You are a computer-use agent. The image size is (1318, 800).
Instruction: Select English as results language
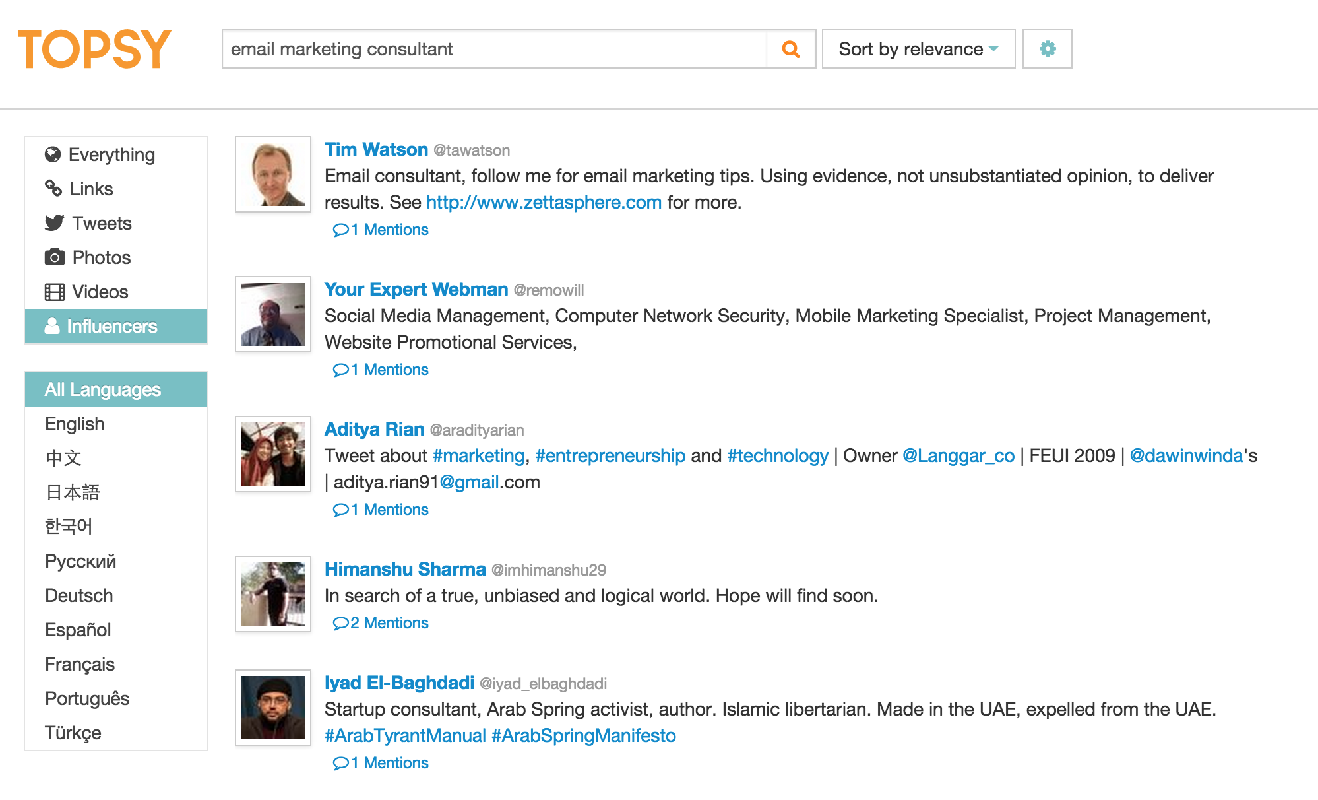73,423
